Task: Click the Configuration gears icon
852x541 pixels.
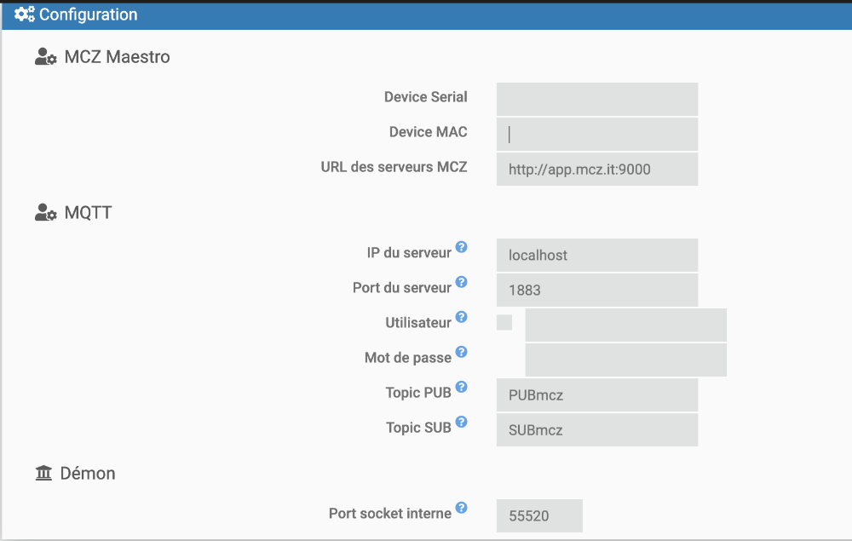Action: 24,14
